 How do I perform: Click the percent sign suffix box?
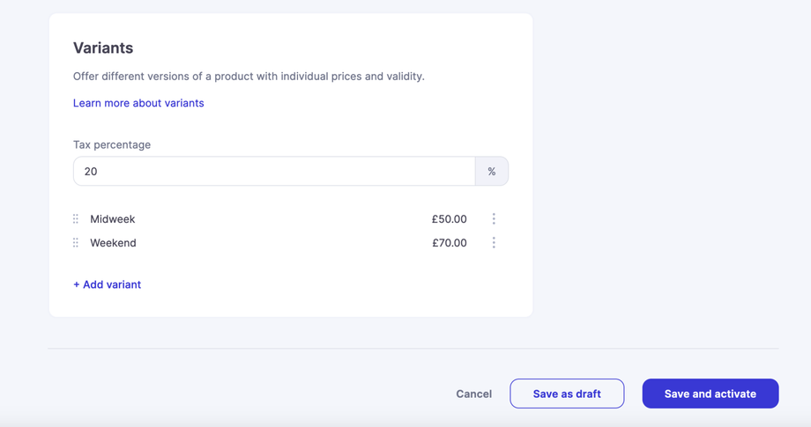[492, 172]
